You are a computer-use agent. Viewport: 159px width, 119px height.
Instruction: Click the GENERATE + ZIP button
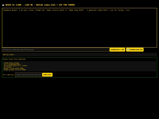tap(117, 50)
